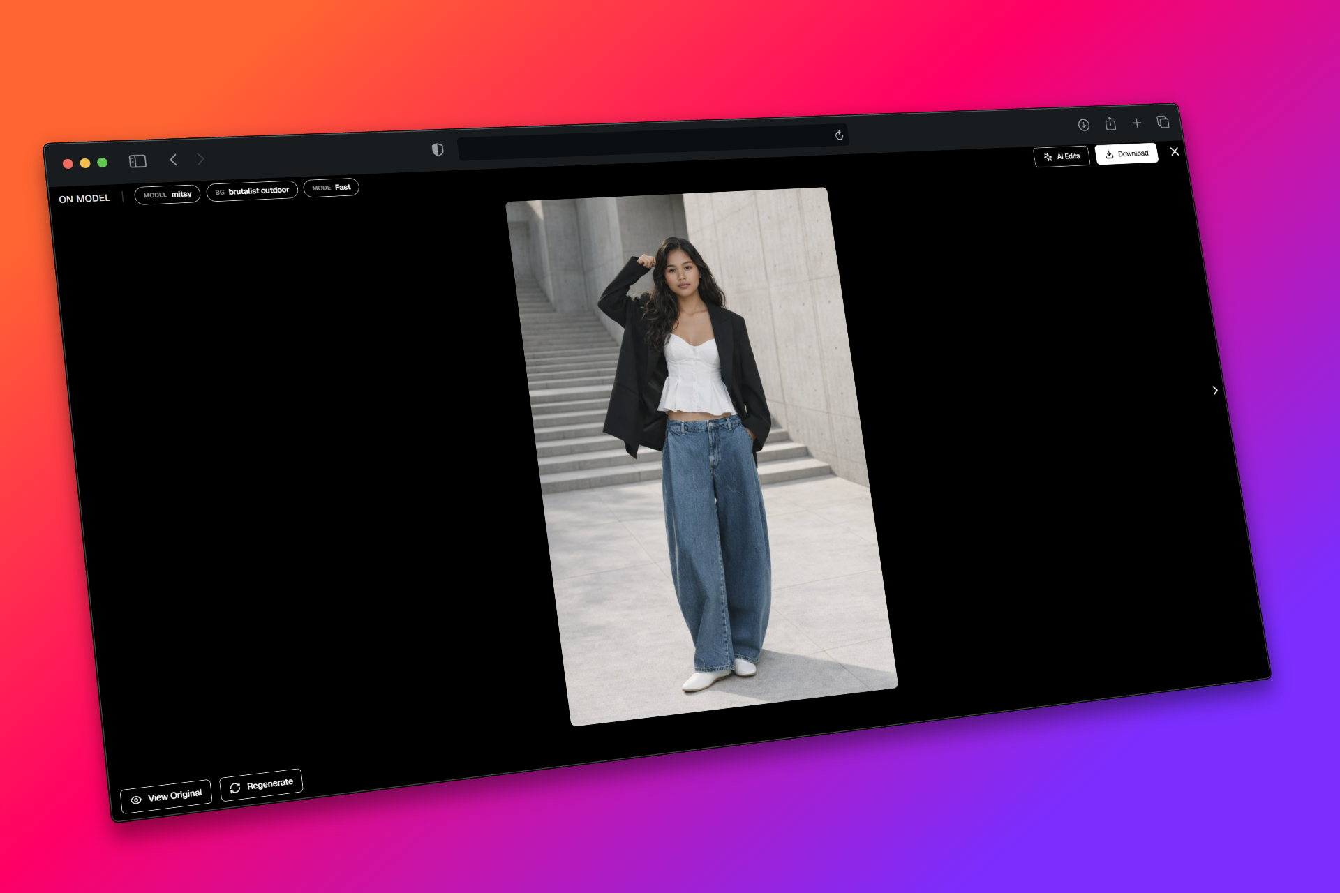This screenshot has height=893, width=1340.
Task: Select the generated model photo
Action: [701, 457]
